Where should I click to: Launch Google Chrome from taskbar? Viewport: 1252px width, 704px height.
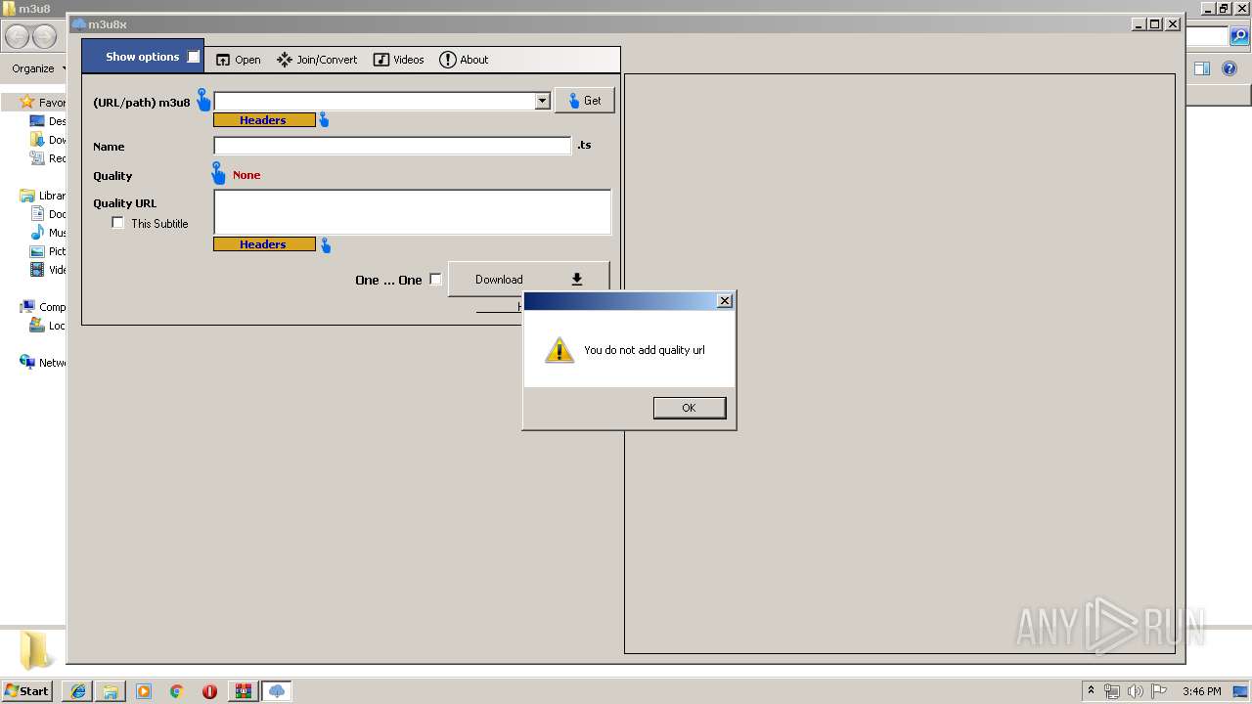pos(177,691)
